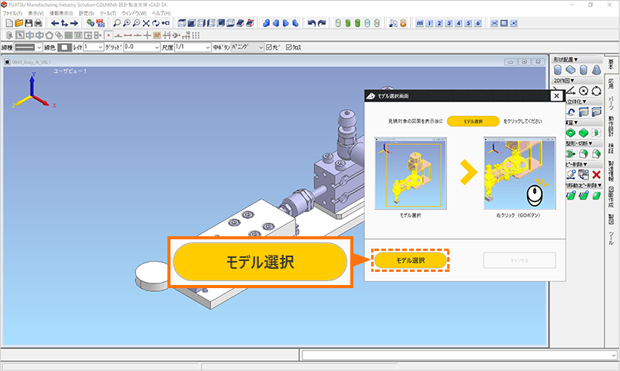
Task: Expand the 形状配置 section header
Action: pyautogui.click(x=566, y=60)
